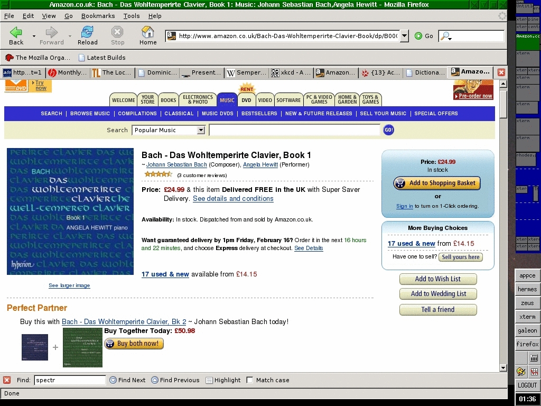Viewport: 541px width, 406px height.
Task: Click Add to Shopping Basket
Action: (437, 183)
